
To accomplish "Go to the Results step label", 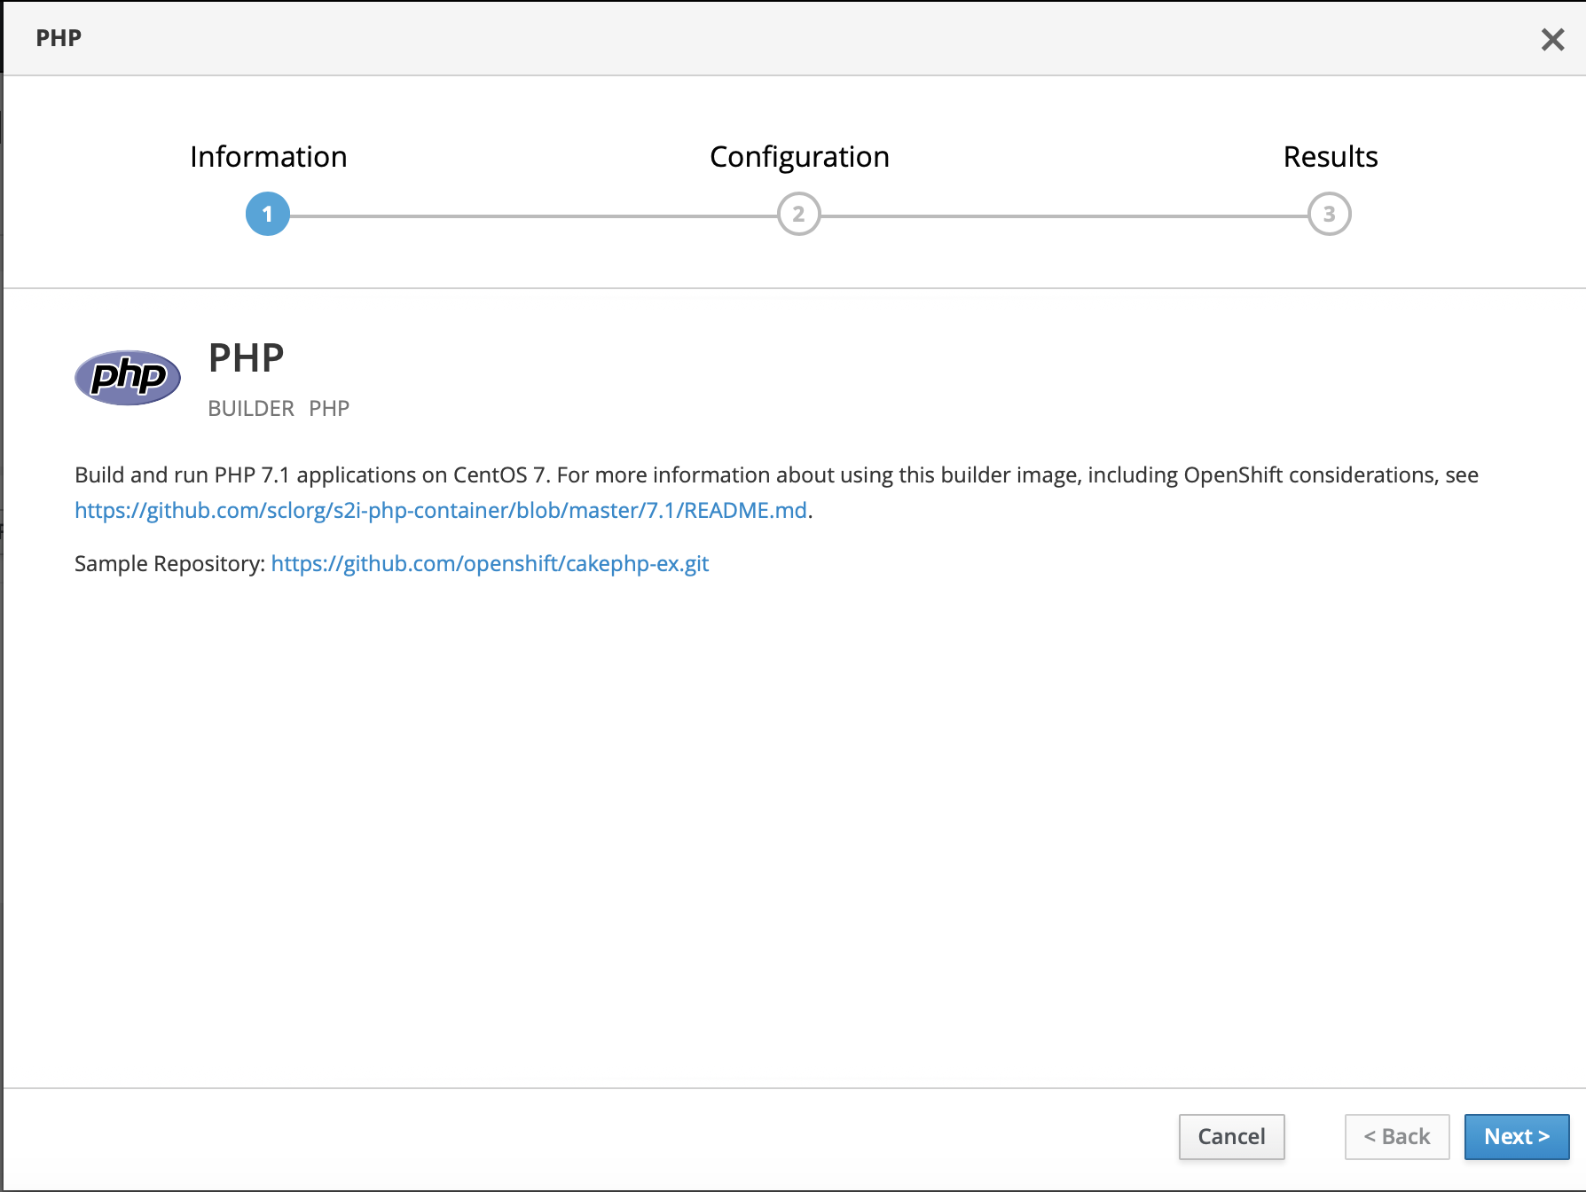I will pos(1331,157).
